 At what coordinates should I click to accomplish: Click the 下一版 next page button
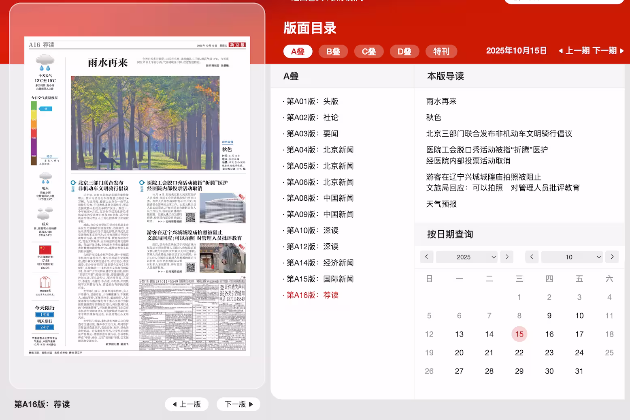[238, 404]
